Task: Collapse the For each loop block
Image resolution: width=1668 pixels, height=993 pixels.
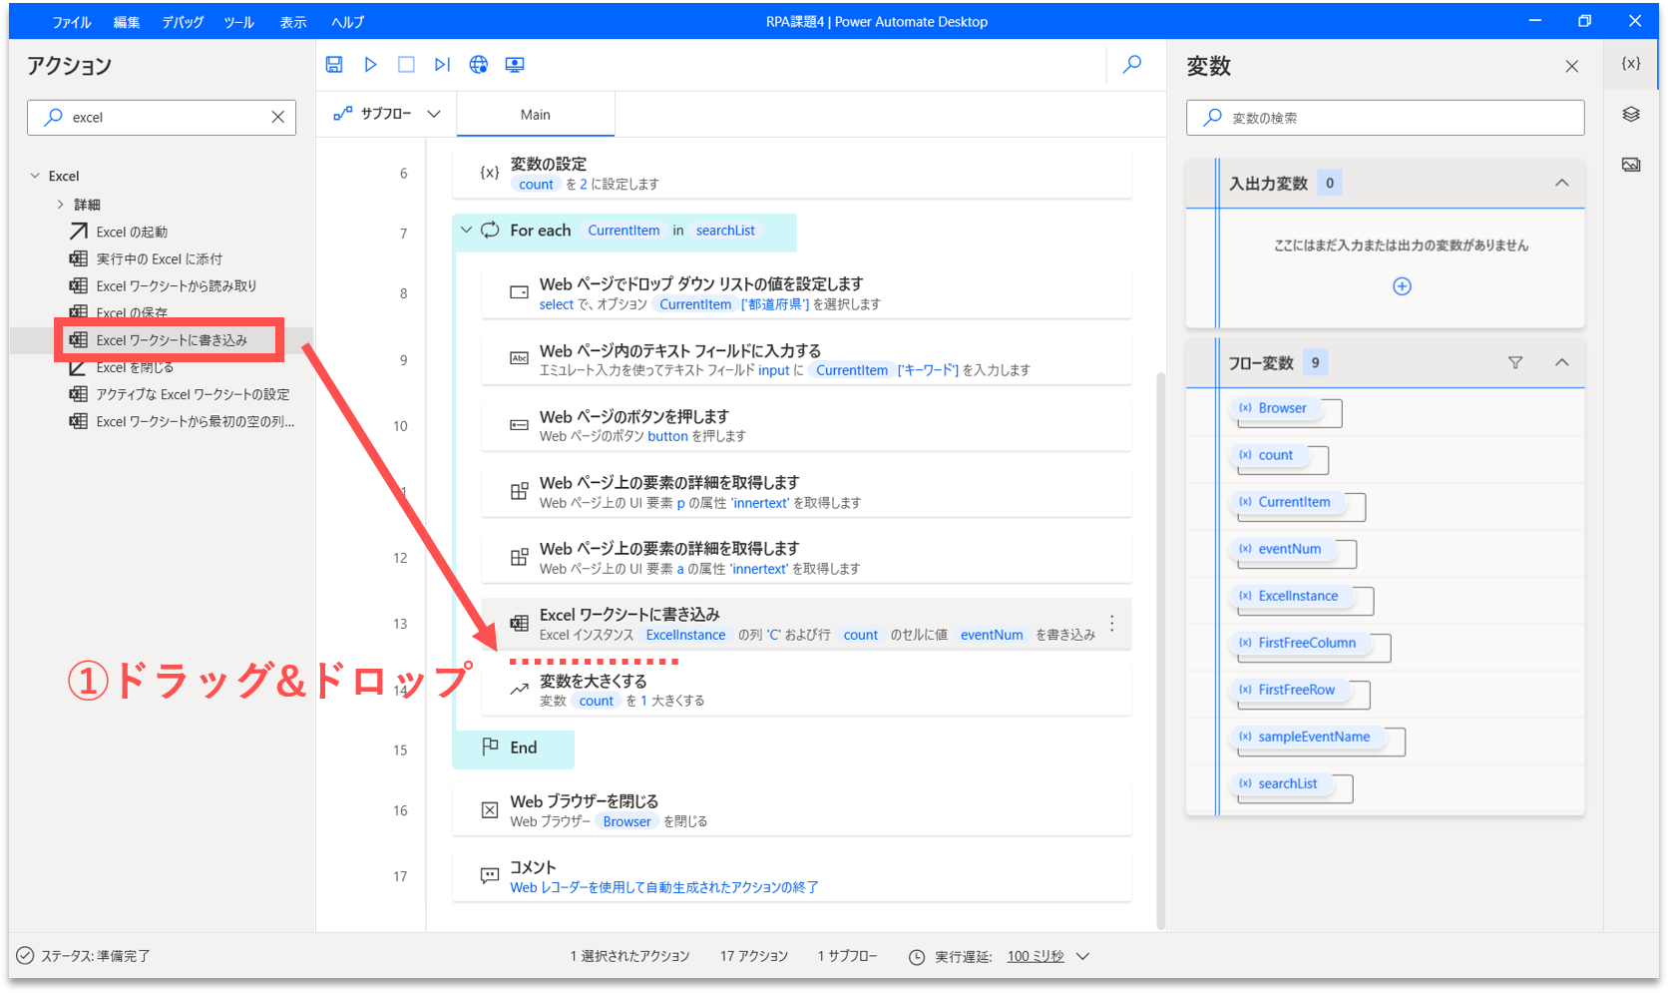Action: coord(466,231)
